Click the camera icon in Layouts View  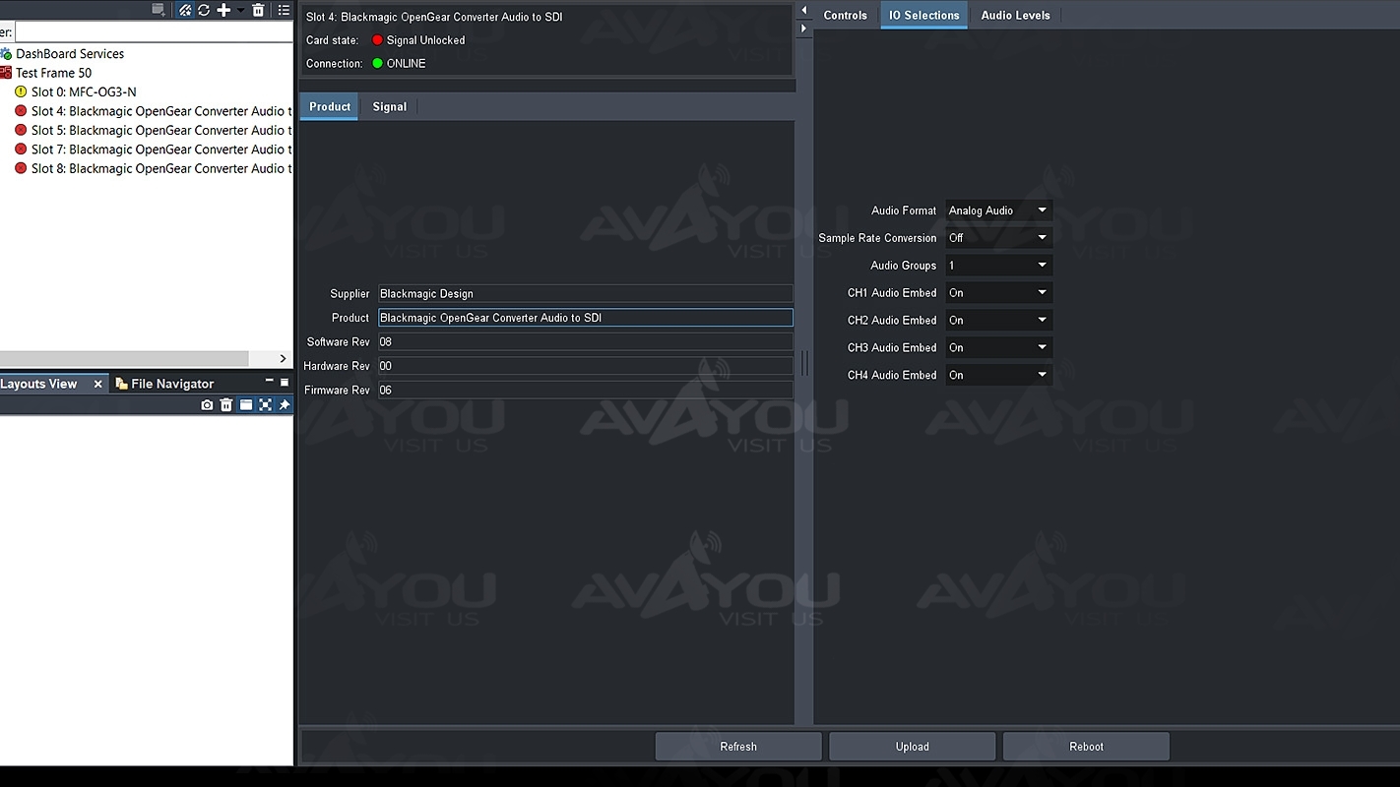(x=207, y=405)
